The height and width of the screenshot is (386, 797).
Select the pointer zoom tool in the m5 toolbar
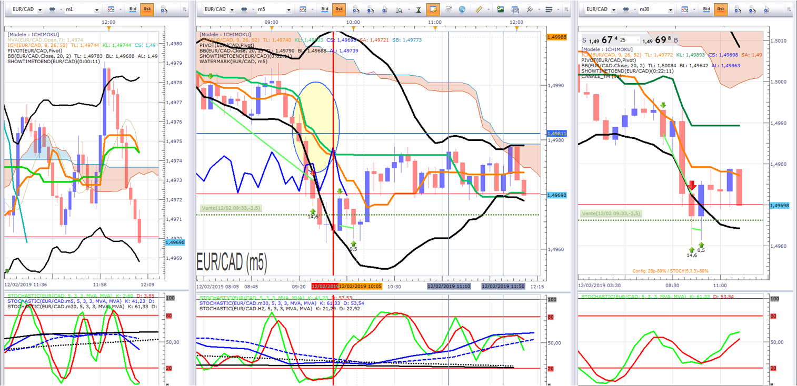(x=385, y=9)
